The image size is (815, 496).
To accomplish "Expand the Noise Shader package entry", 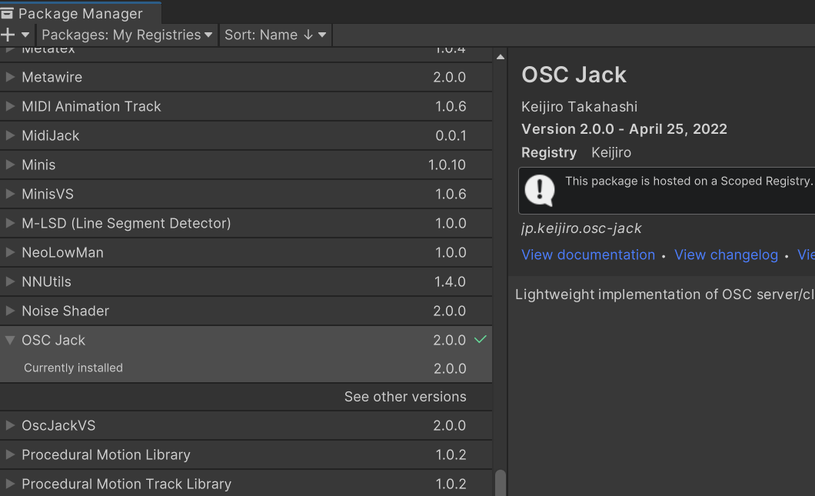I will coord(10,311).
